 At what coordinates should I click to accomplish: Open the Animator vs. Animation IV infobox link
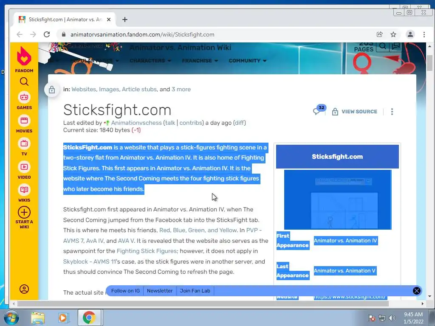pos(345,241)
